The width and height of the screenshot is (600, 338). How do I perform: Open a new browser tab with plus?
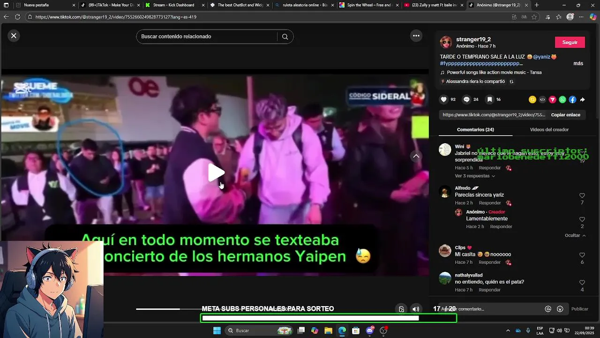537,5
